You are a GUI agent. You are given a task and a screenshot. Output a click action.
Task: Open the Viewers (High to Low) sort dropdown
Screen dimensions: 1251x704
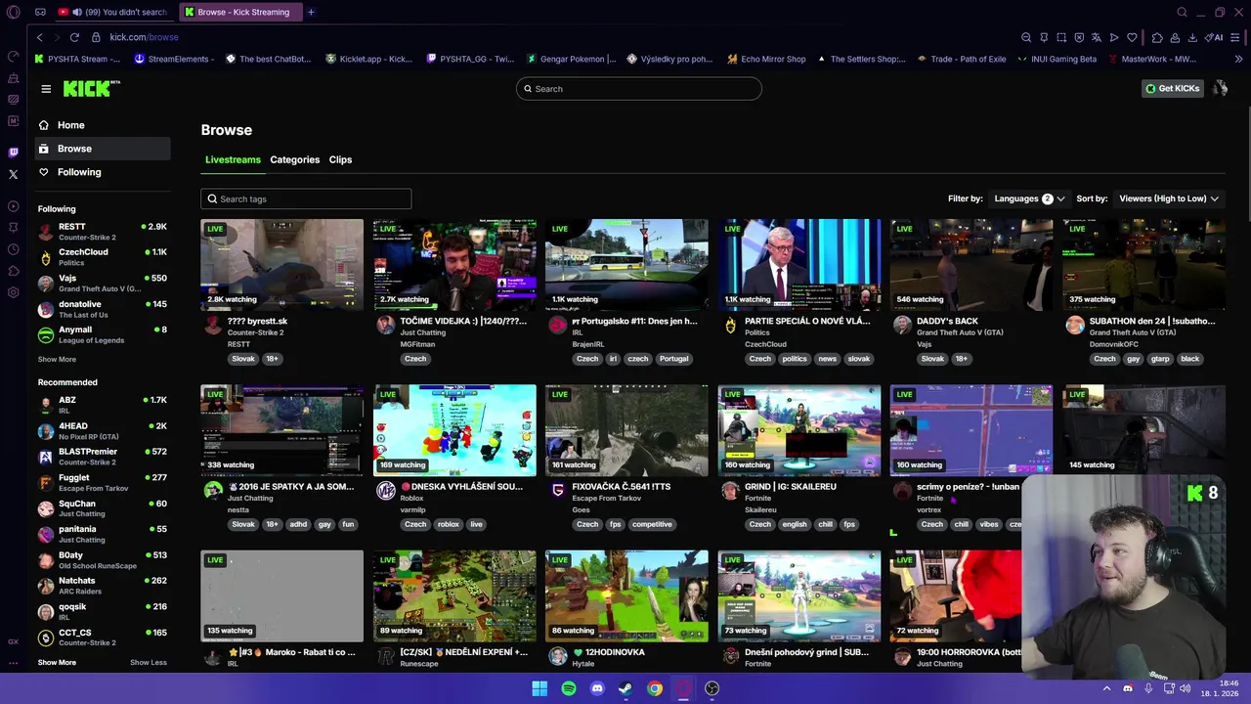click(1169, 198)
